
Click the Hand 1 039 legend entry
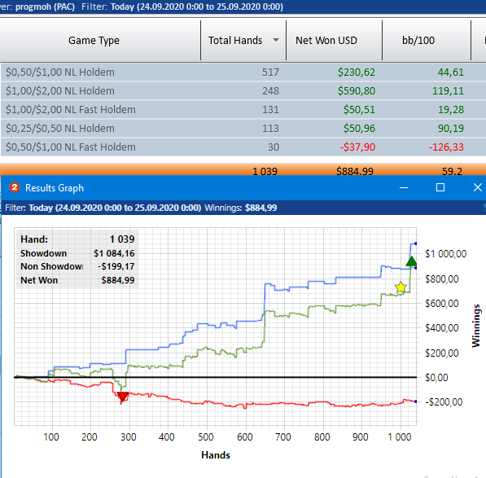[77, 239]
